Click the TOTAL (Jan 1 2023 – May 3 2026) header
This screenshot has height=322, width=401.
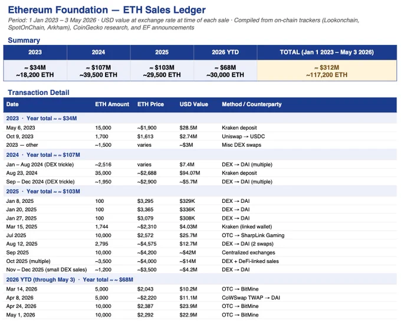click(327, 52)
